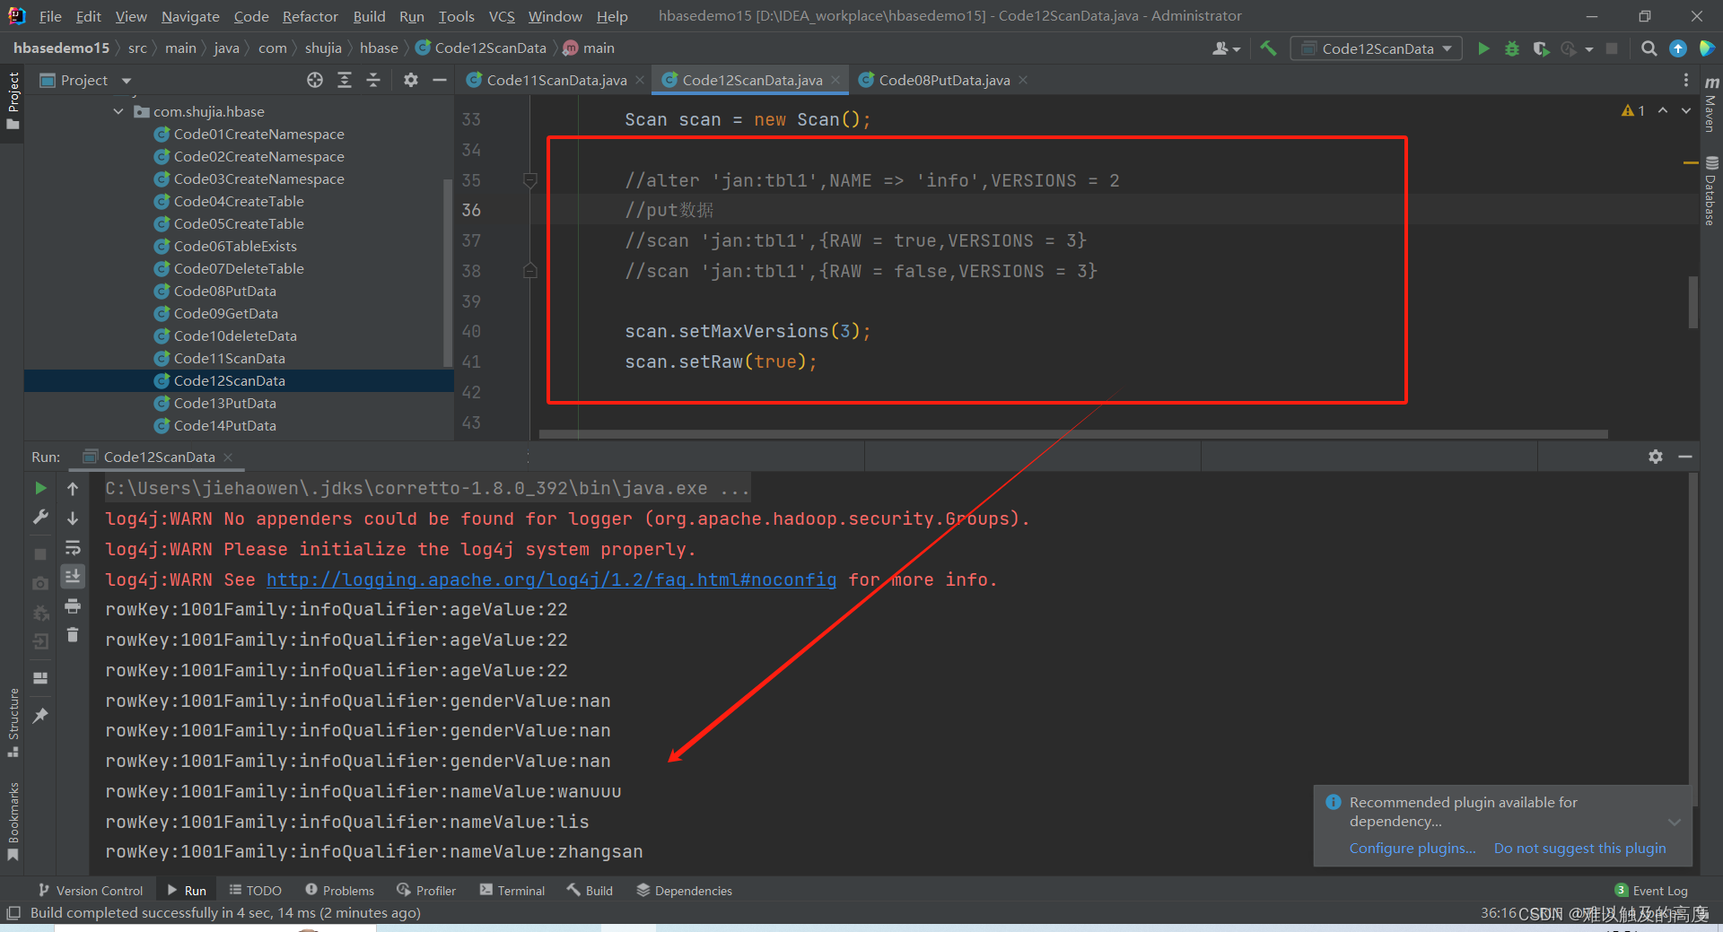Open Event Log
The width and height of the screenshot is (1723, 932).
pyautogui.click(x=1650, y=890)
